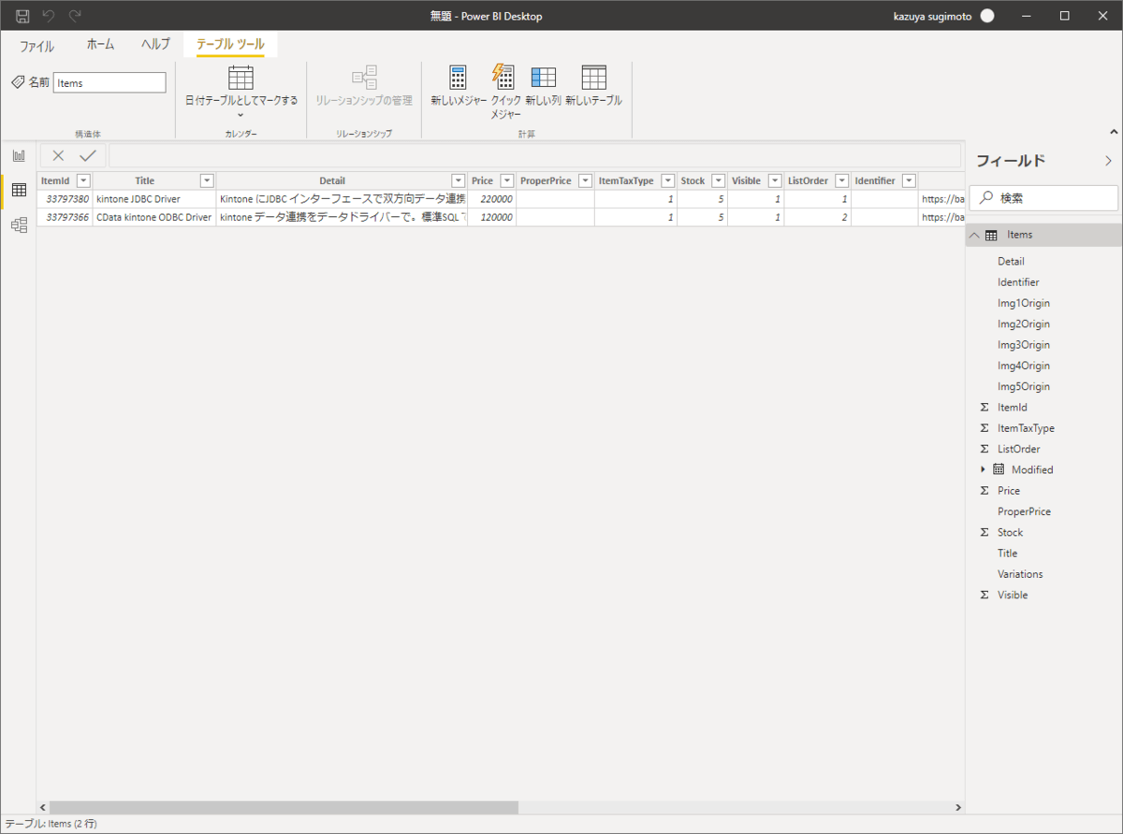Open the Detail column filter dropdown
The width and height of the screenshot is (1123, 834).
(x=459, y=180)
